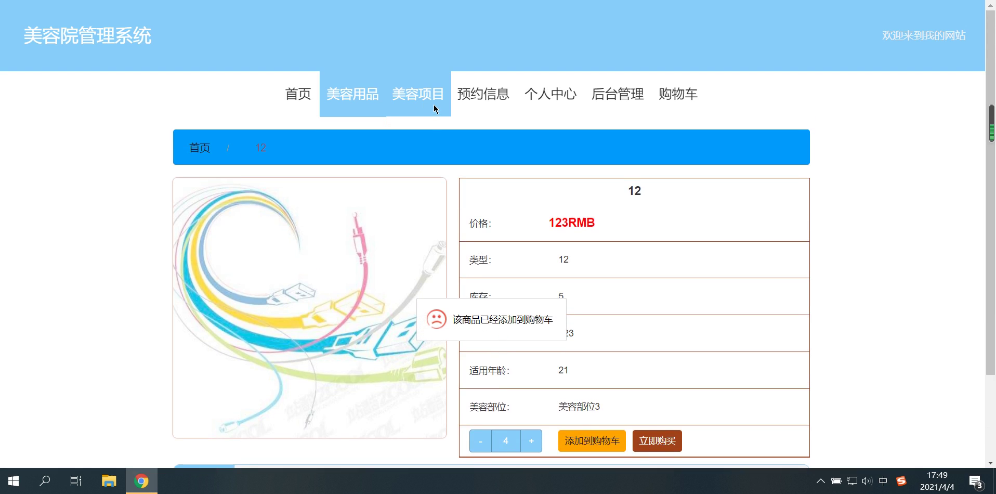
Task: Click the product title 12 heading
Action: point(634,191)
